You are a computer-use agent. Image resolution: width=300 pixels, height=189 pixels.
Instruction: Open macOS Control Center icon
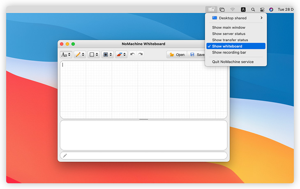click(x=262, y=9)
